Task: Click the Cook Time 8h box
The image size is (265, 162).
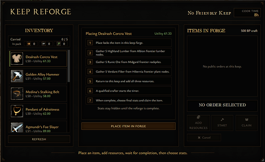Action: 247,13
